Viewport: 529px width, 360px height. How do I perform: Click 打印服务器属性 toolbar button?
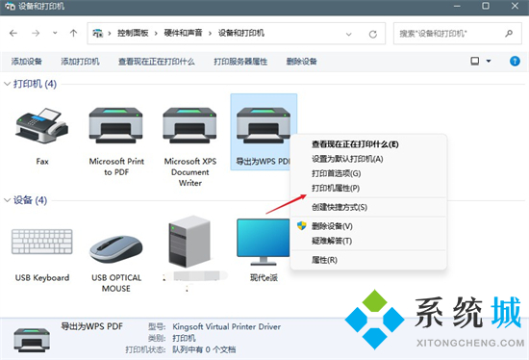pos(240,62)
